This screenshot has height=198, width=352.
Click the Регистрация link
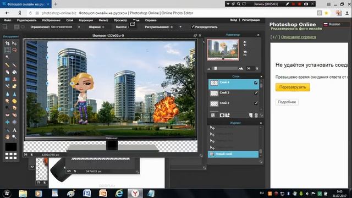click(x=251, y=20)
